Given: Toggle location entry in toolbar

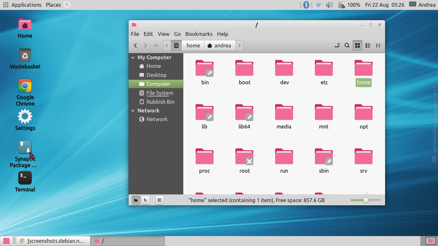Looking at the screenshot, I should pos(337,45).
